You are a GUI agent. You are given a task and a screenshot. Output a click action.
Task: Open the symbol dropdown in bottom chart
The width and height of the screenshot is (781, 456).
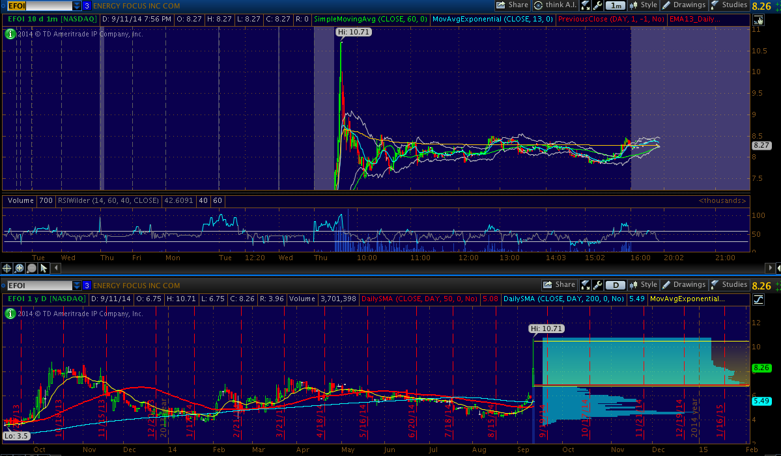77,286
